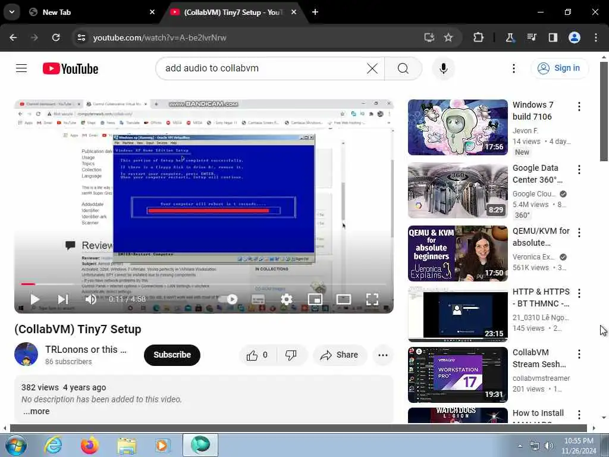Open Chrome Labs flask icon
The height and width of the screenshot is (457, 609).
pos(510,37)
